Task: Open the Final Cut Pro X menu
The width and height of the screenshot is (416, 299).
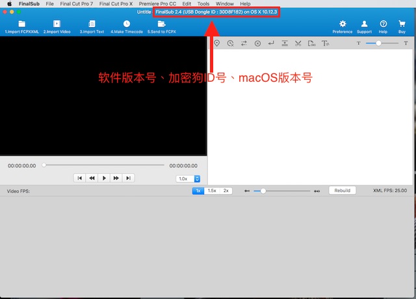Action: pyautogui.click(x=116, y=4)
